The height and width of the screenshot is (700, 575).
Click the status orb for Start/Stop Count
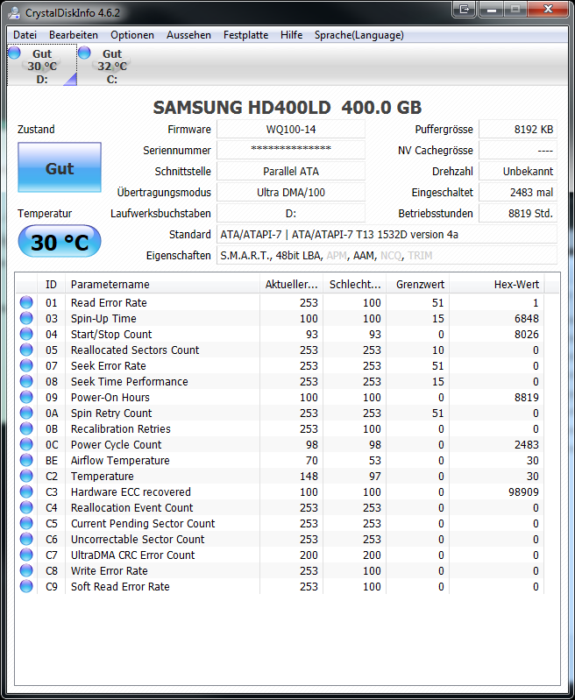point(26,334)
